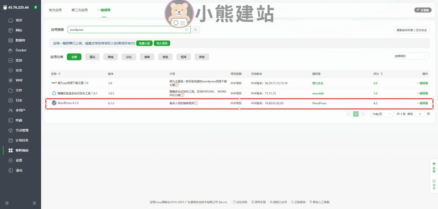Open the 客服 customer service side icon
The width and height of the screenshot is (438, 209).
(434, 167)
